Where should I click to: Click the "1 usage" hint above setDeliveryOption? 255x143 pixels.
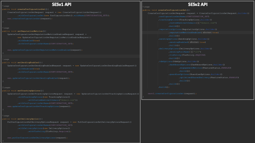6,116
